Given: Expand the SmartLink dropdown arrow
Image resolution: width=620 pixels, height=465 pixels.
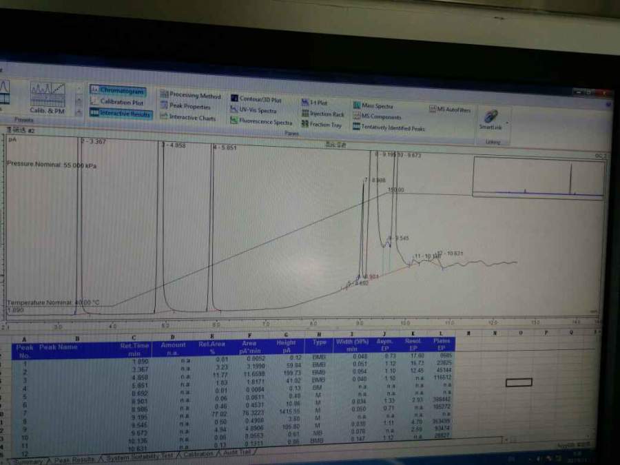Looking at the screenshot, I should [506, 123].
